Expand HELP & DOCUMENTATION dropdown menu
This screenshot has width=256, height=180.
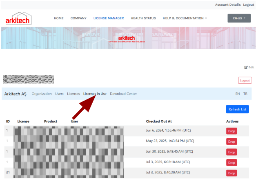coord(185,18)
